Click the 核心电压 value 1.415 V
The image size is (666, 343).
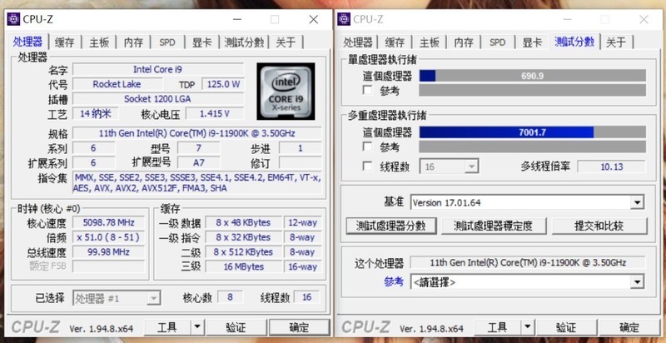pyautogui.click(x=215, y=114)
